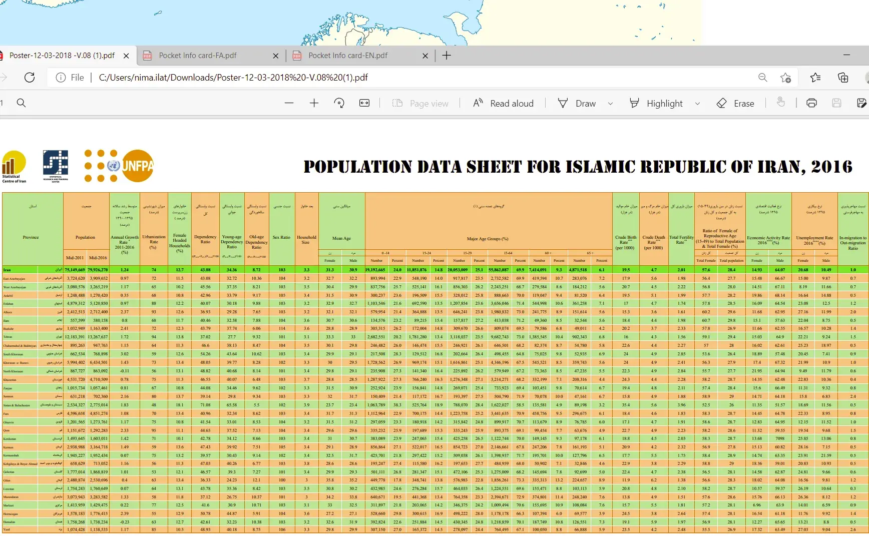Click the Sex Ratio column header

coord(281,237)
